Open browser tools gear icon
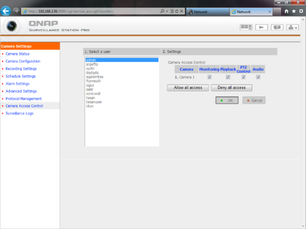 click(x=301, y=11)
